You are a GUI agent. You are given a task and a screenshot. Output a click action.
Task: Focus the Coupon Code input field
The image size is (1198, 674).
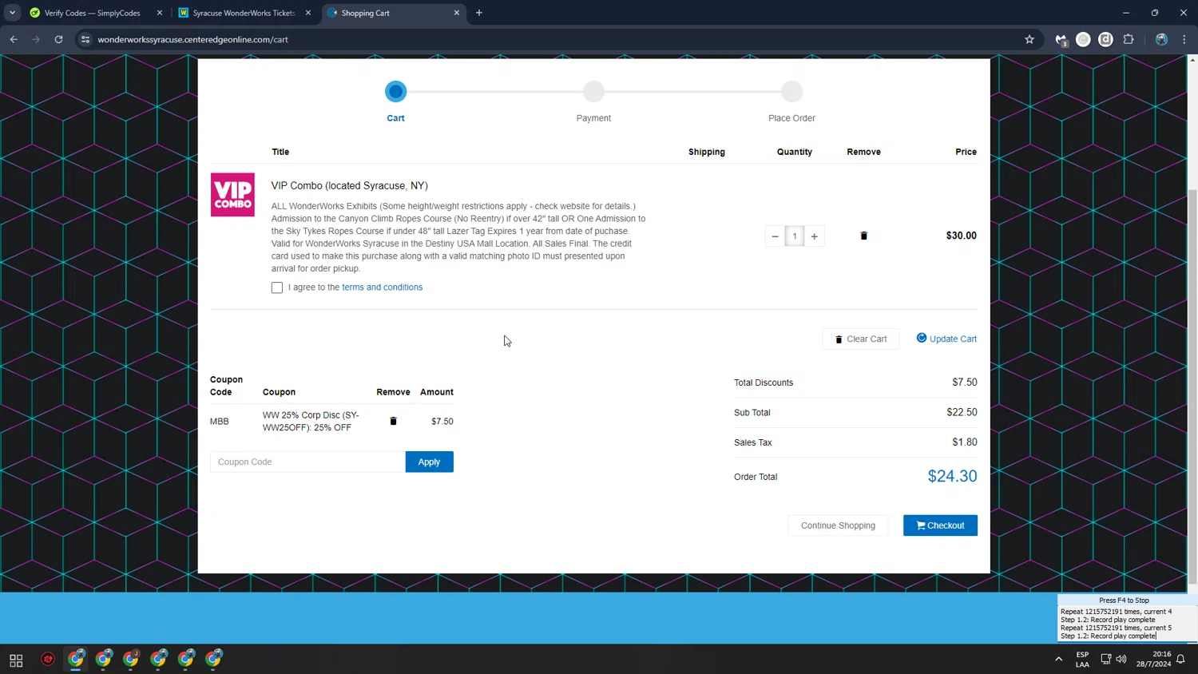coord(307,462)
